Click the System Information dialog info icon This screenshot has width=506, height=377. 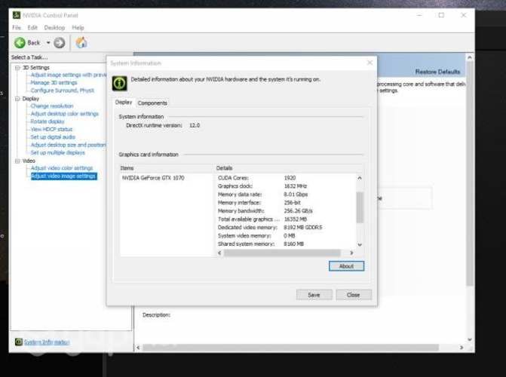119,83
